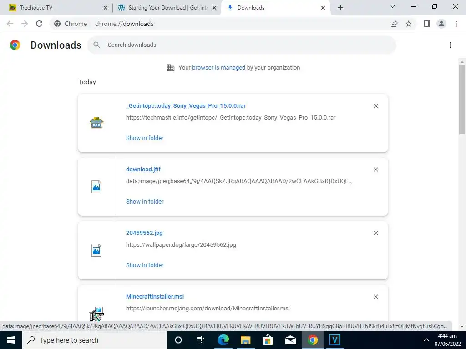
Task: Remove Sony Vegas rar from the list
Action: 375,106
